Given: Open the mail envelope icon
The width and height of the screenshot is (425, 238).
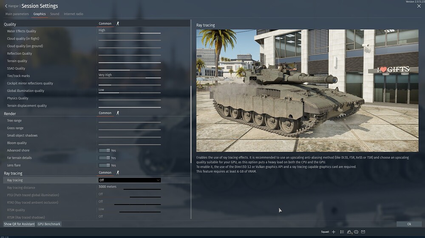Looking at the screenshot, I should pyautogui.click(x=363, y=232).
